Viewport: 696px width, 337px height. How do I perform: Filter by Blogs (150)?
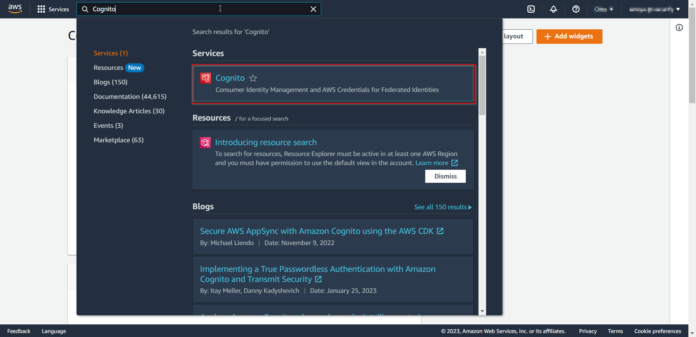(111, 82)
